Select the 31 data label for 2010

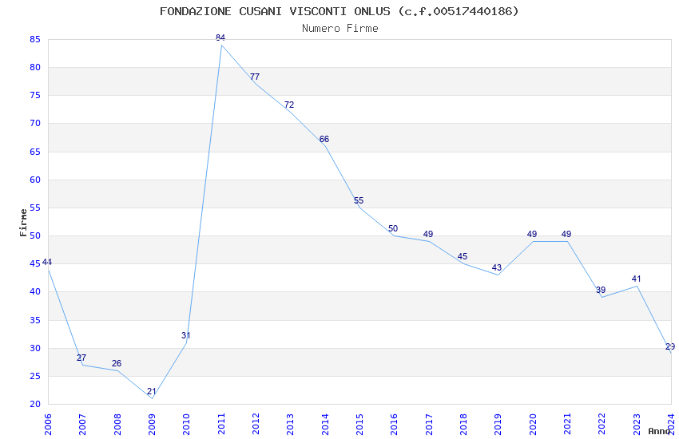[x=186, y=335]
